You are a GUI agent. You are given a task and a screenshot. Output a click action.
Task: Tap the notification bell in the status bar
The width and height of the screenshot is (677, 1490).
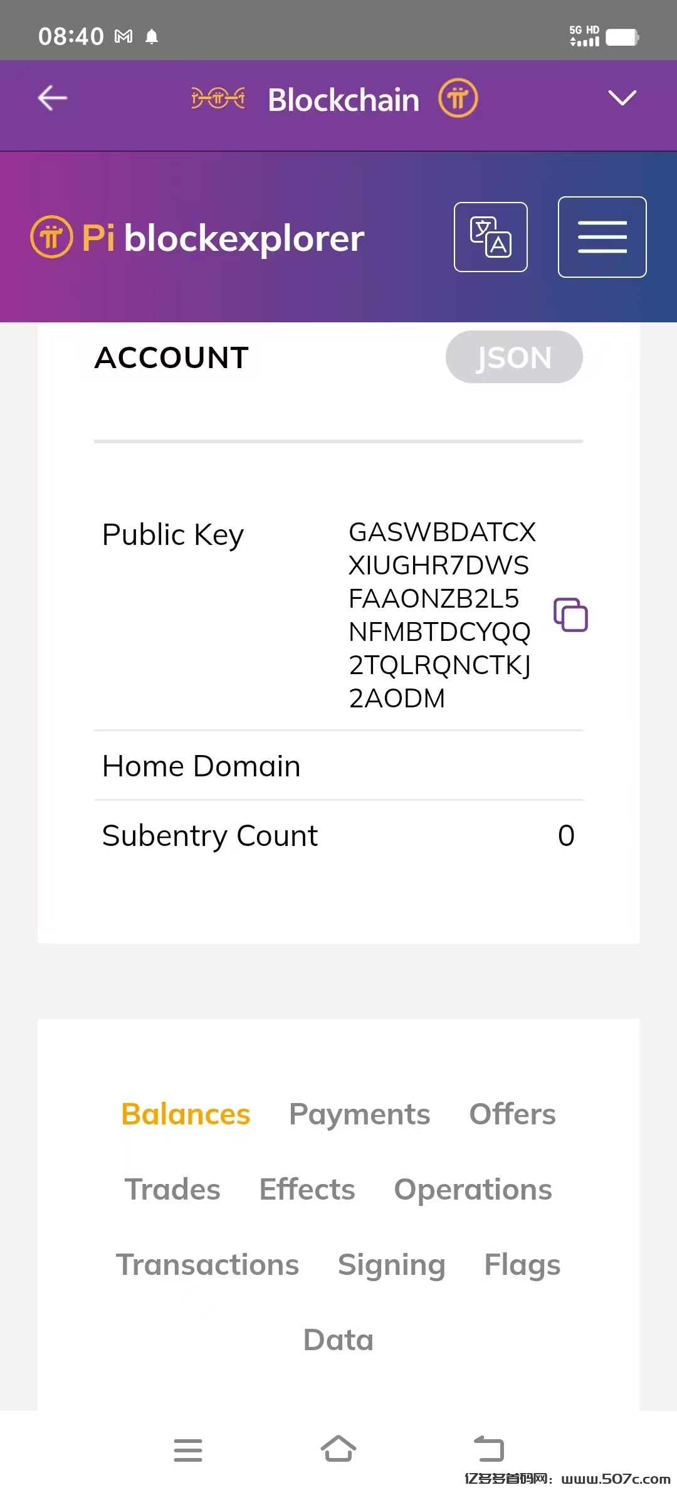[x=150, y=38]
